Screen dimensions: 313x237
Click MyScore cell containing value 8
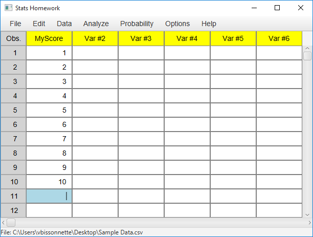point(49,153)
